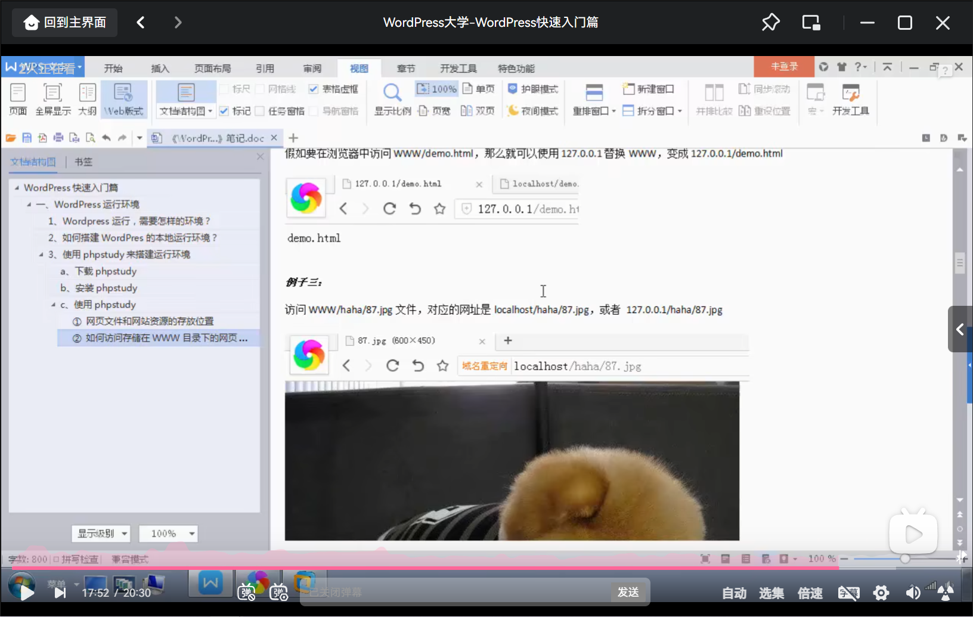Switch to full screen display (全屏显示)

(x=53, y=99)
